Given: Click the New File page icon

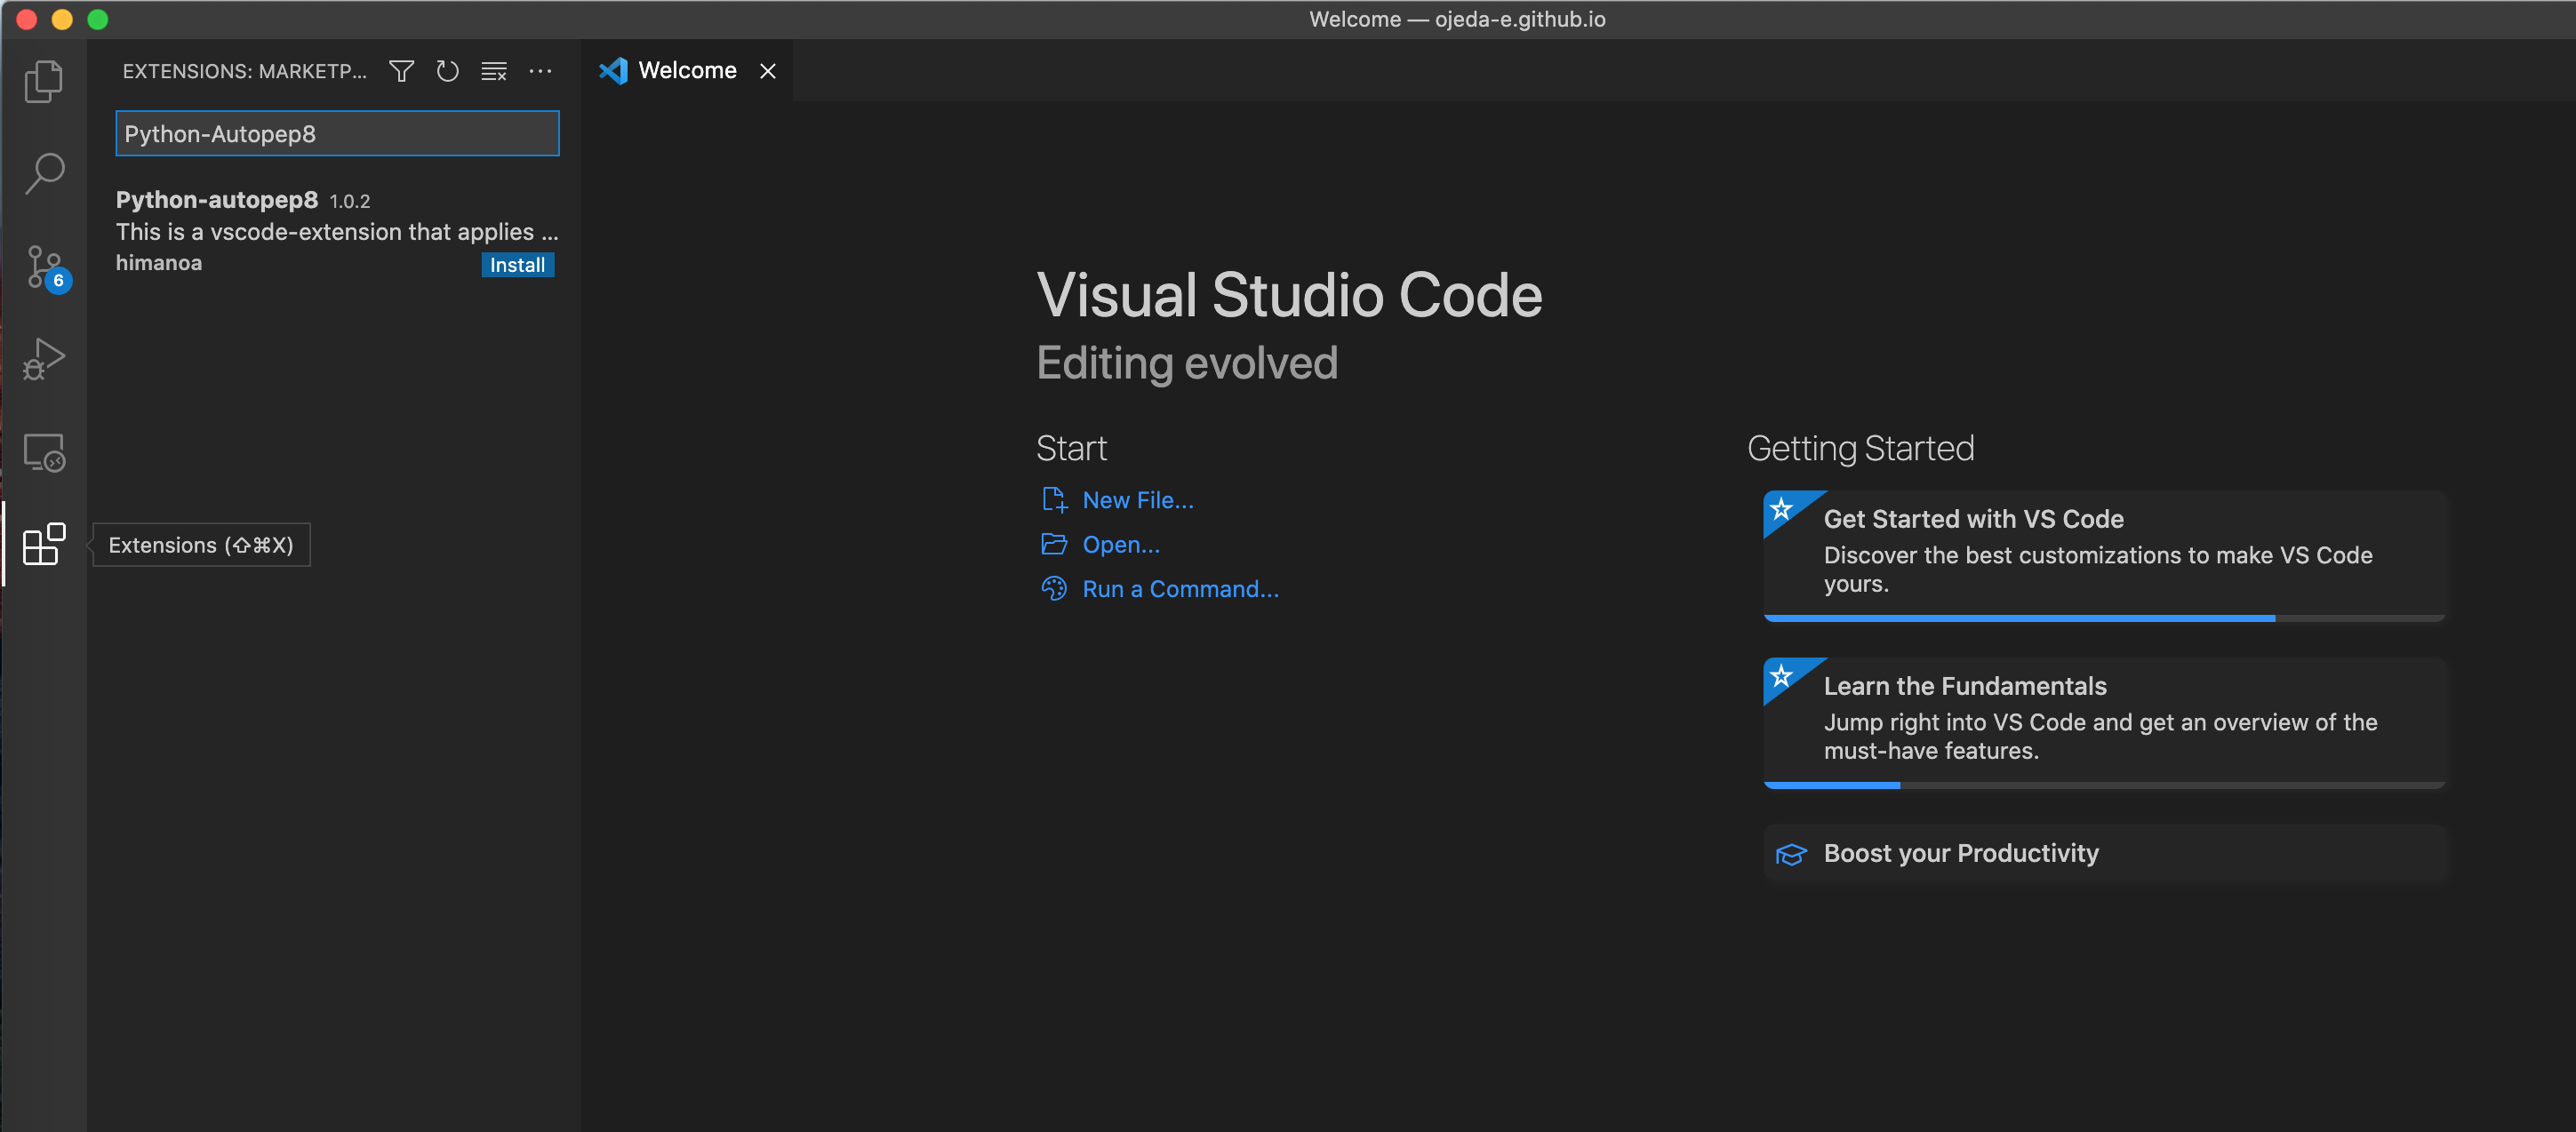Looking at the screenshot, I should click(x=1054, y=499).
